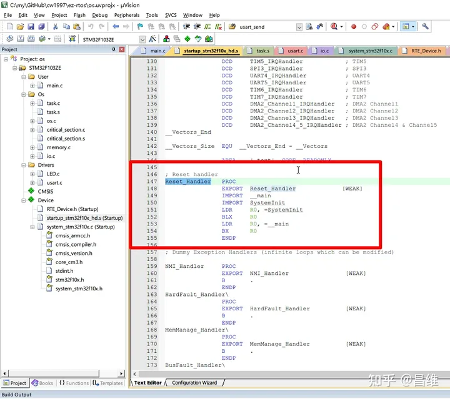Click the Build target icon
Viewport: 450px width, 399px height.
pyautogui.click(x=21, y=39)
